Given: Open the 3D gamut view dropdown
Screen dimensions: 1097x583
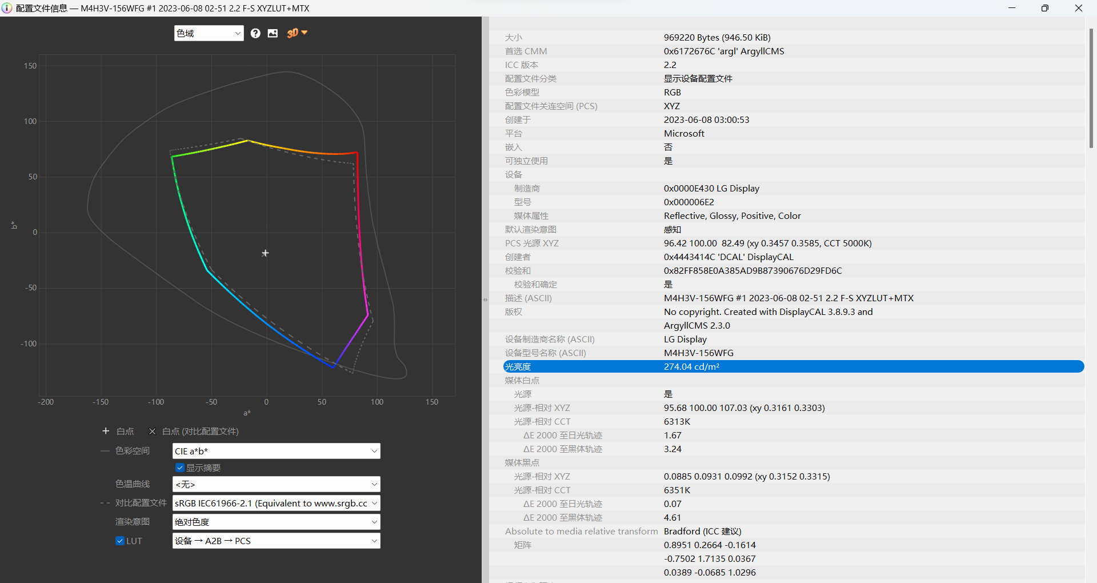Looking at the screenshot, I should (x=297, y=33).
